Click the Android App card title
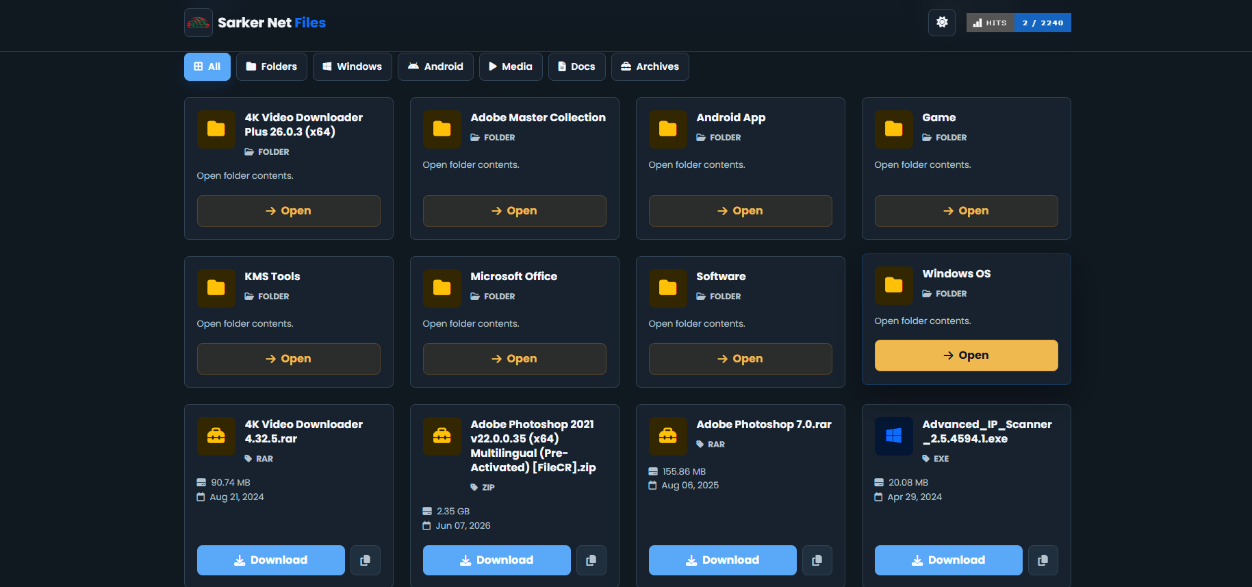1252x587 pixels. (731, 118)
